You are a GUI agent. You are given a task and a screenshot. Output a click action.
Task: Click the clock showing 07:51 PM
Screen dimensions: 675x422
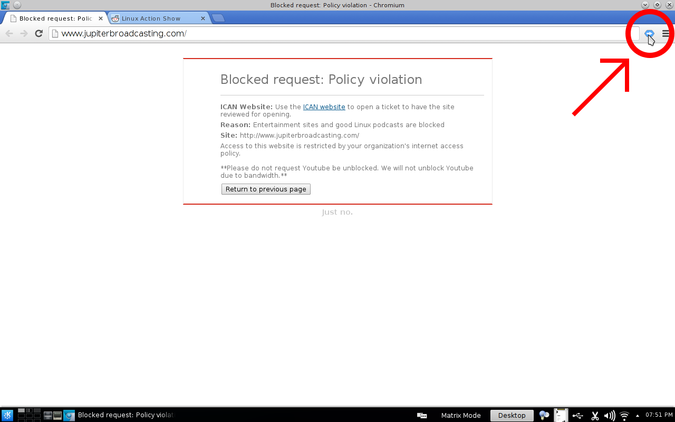[x=659, y=415]
